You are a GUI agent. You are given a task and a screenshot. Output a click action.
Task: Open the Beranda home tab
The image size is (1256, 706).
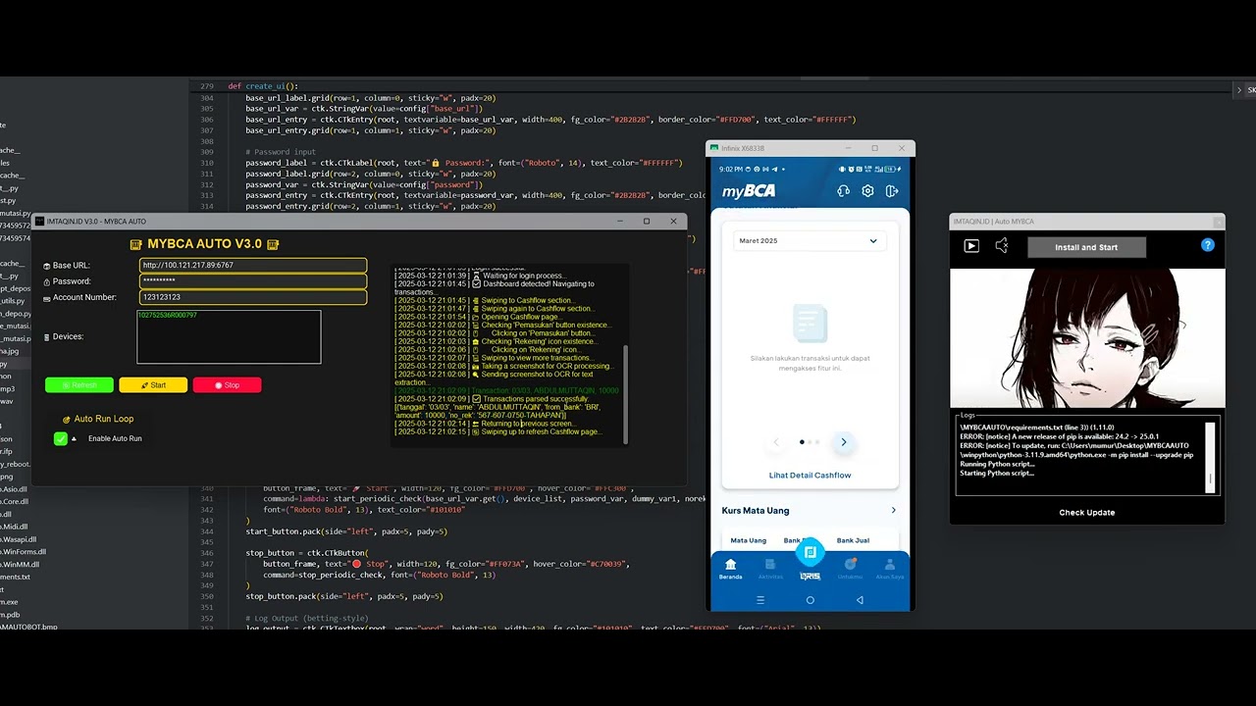[x=730, y=570]
